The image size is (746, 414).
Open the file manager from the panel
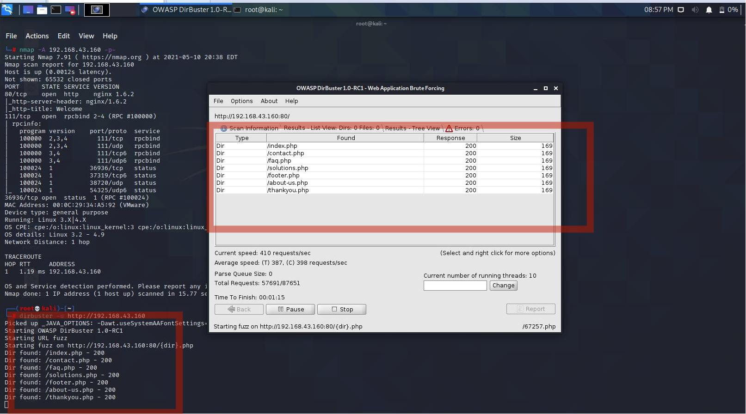point(42,10)
